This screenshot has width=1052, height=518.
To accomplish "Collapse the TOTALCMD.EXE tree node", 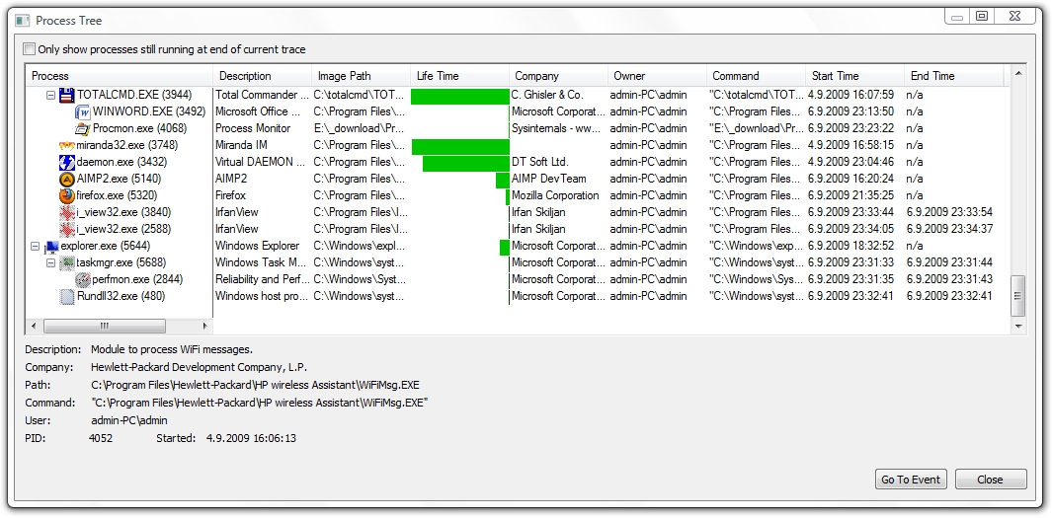I will 50,95.
